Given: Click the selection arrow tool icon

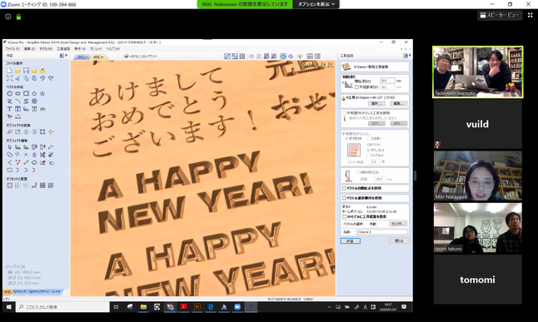Looking at the screenshot, I should pos(10,146).
